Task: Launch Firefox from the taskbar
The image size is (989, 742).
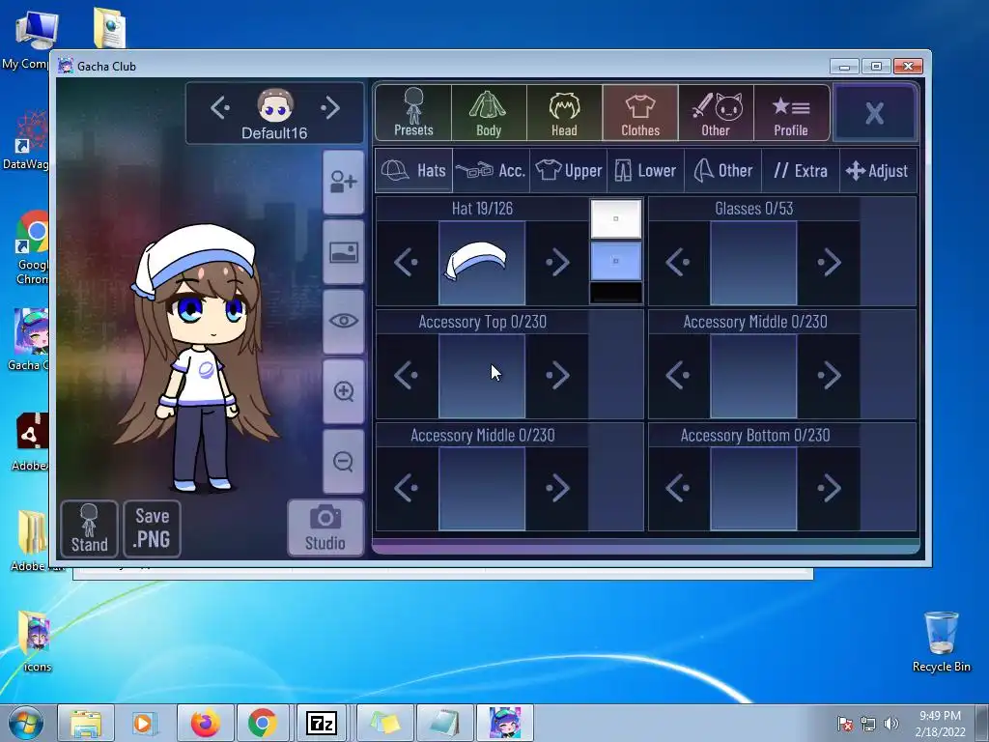Action: [x=206, y=723]
